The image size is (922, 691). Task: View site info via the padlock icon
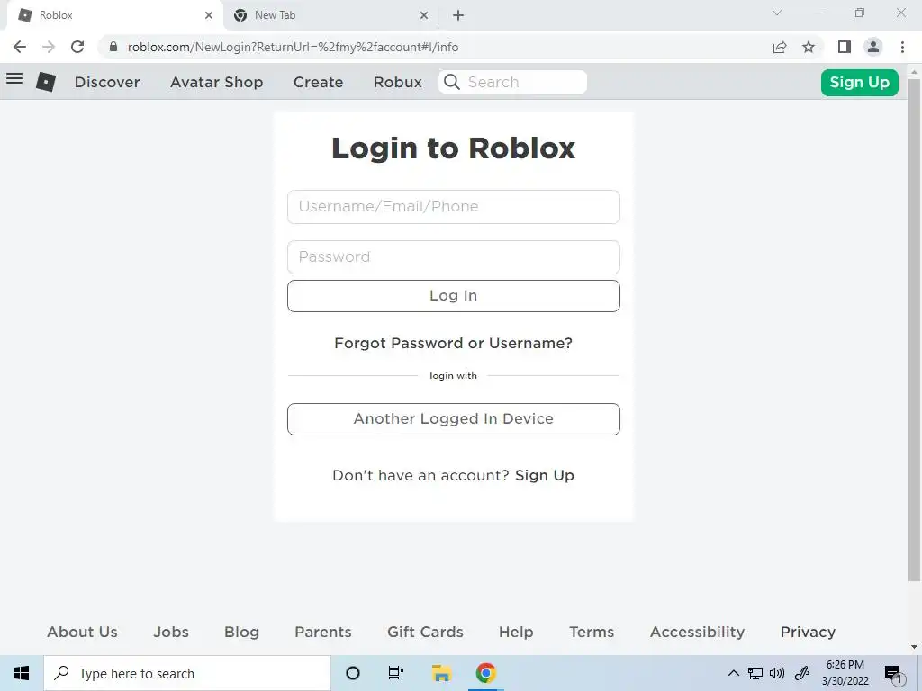click(113, 47)
